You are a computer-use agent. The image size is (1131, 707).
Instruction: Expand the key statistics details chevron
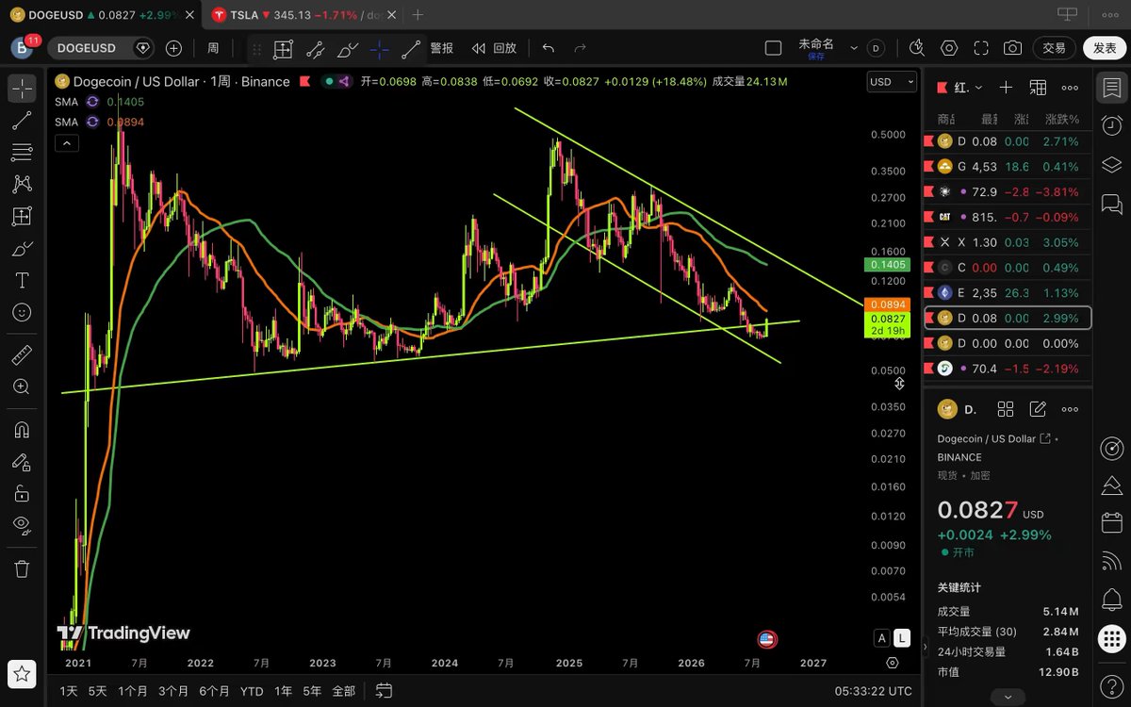tap(1008, 696)
